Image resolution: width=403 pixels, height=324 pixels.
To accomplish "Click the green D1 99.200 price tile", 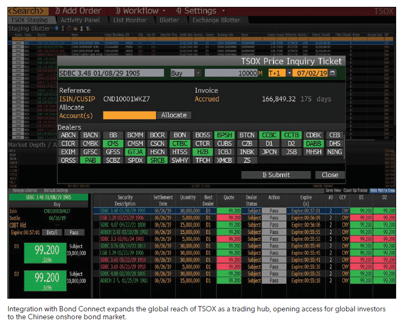I will pos(45,253).
